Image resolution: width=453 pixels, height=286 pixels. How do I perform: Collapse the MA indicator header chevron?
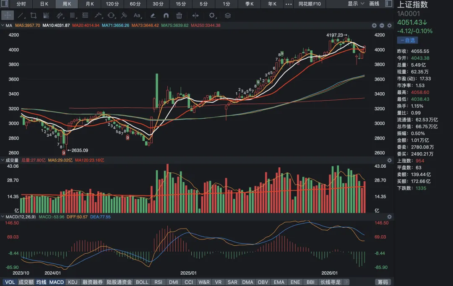pos(3,26)
